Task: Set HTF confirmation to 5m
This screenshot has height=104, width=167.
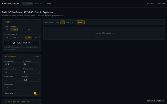Action: point(7,37)
